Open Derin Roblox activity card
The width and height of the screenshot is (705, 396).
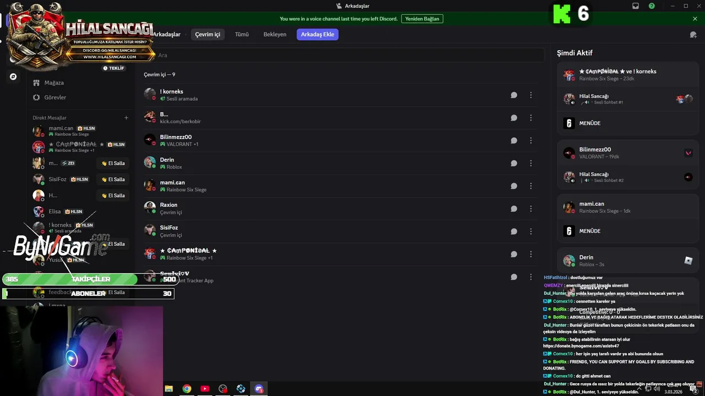click(628, 261)
